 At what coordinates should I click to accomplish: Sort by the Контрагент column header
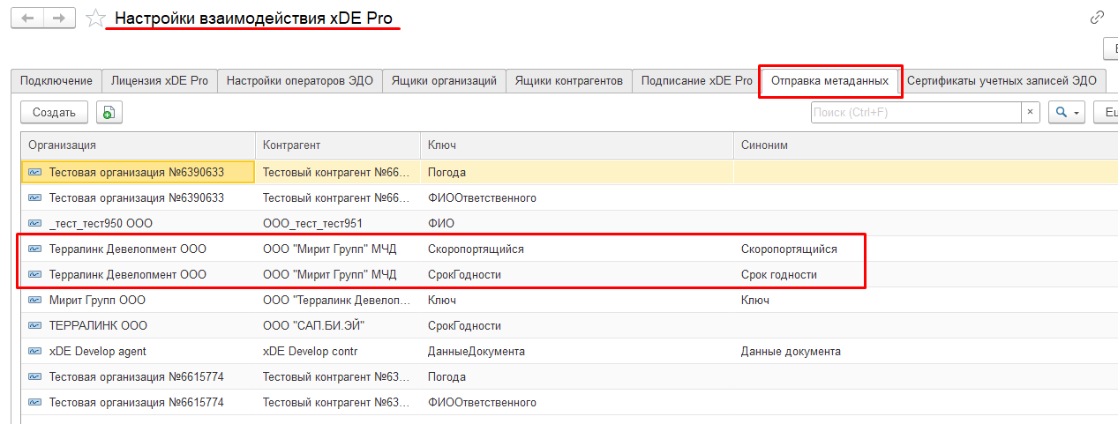click(x=338, y=145)
